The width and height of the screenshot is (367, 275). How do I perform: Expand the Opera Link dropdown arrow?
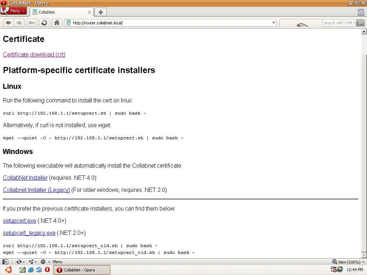point(24,262)
